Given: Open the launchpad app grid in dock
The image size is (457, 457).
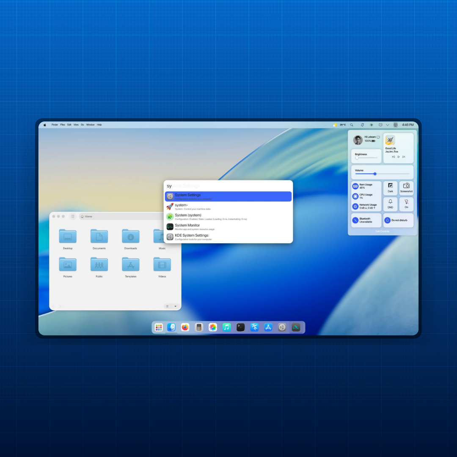Looking at the screenshot, I should 159,327.
